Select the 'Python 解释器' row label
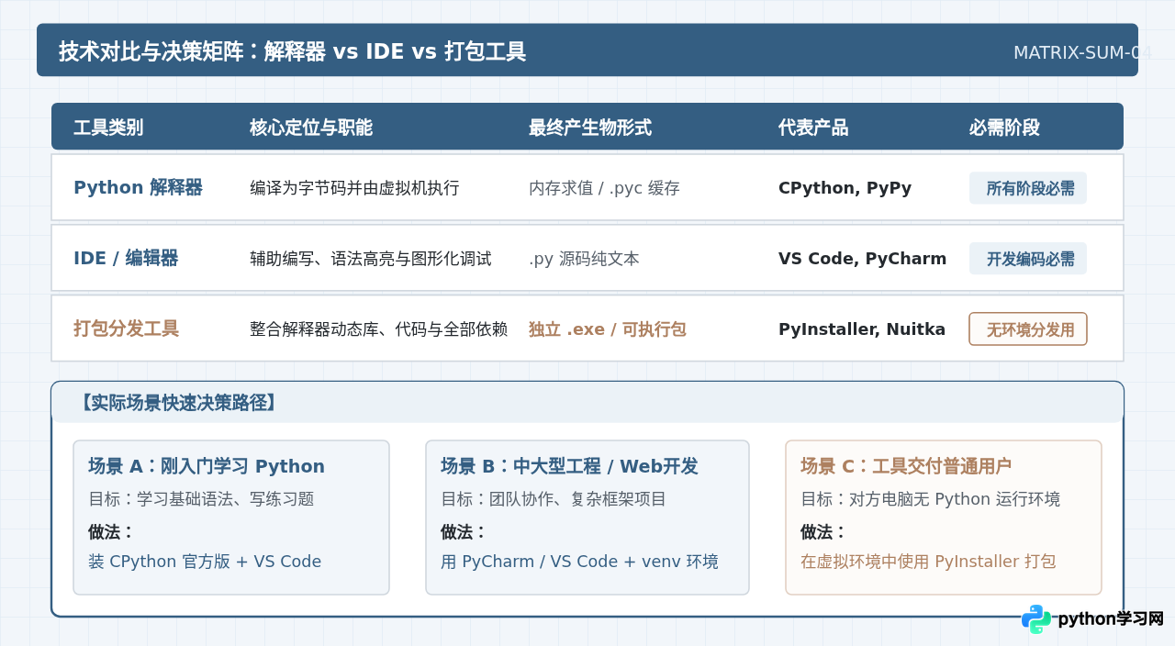The height and width of the screenshot is (646, 1175). 138,188
